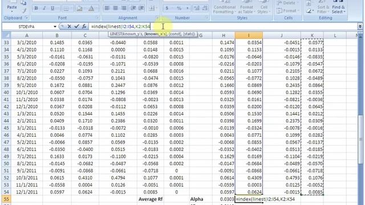365x205 pixels.
Task: Click the Copy icon in Clipboard group
Action: tap(23, 3)
